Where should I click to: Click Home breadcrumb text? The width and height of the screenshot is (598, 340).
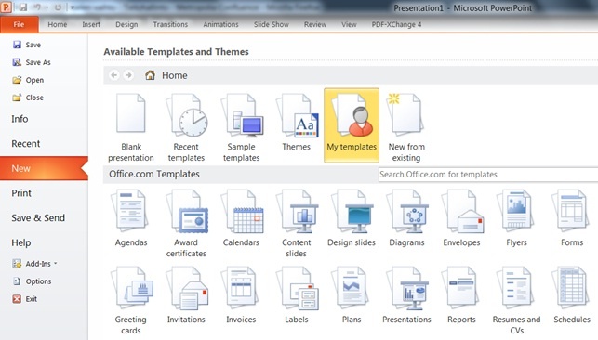tap(174, 75)
